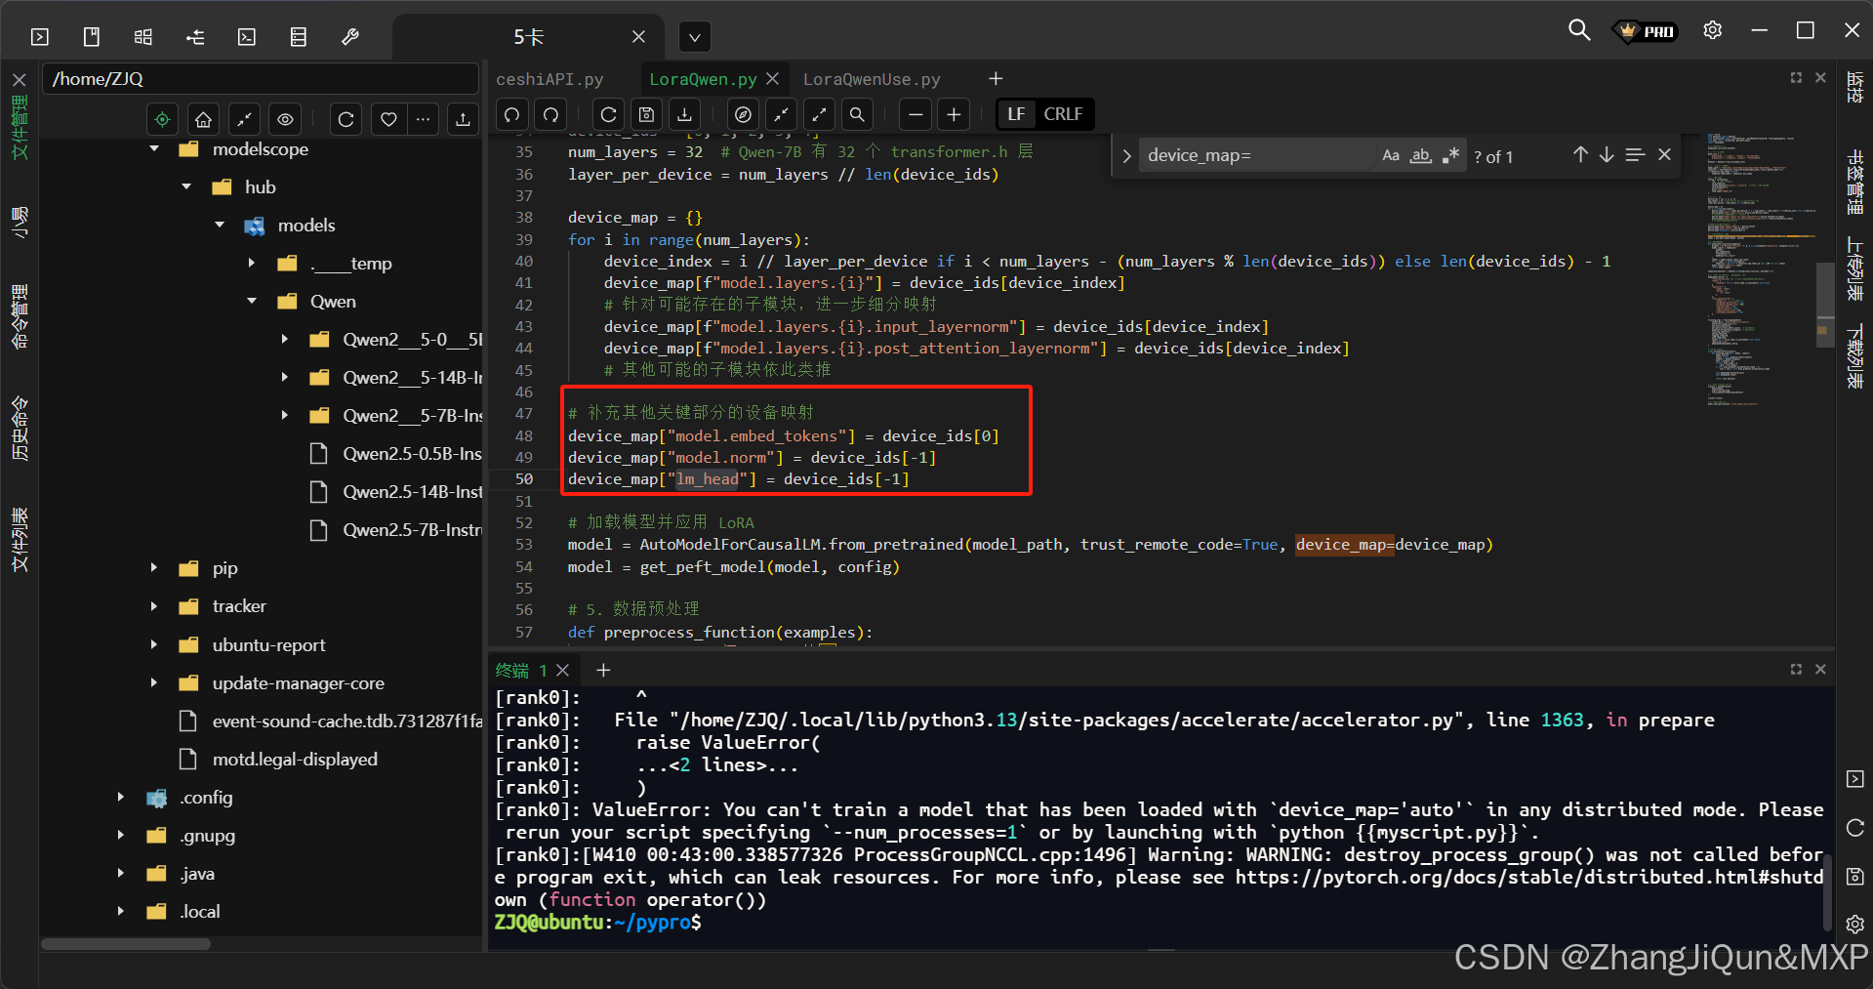Toggle whole word matching in search bar
1873x989 pixels.
coord(1420,155)
